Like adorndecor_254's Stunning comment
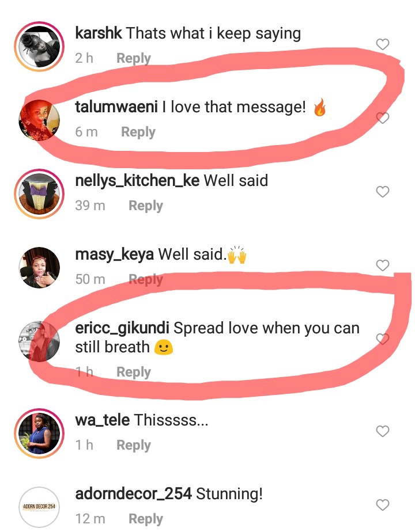 (x=382, y=505)
